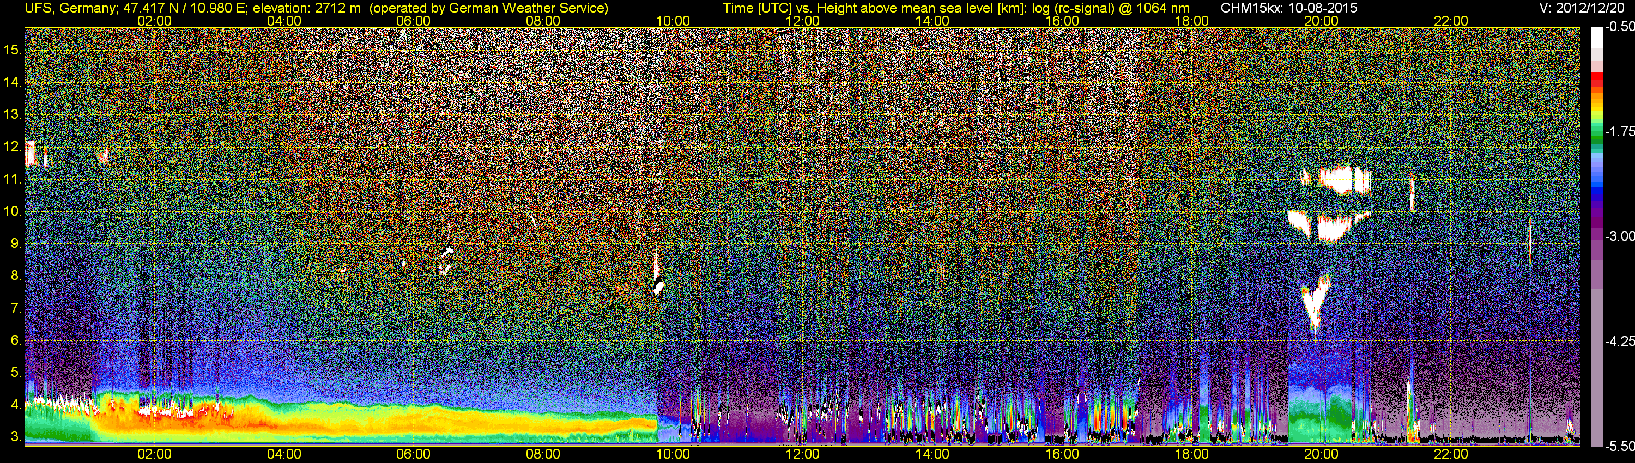1635x463 pixels.
Task: Select coordinates text '47.417 N / 10.980 E'
Action: tap(185, 8)
